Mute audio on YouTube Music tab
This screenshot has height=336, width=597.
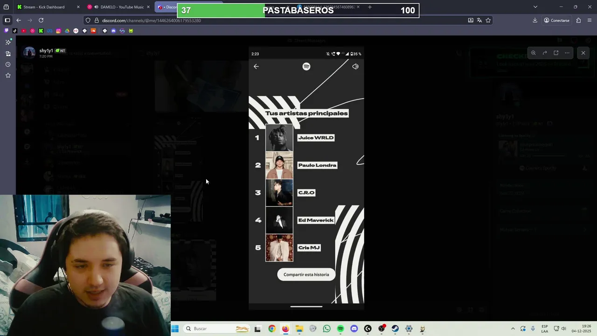pos(96,7)
